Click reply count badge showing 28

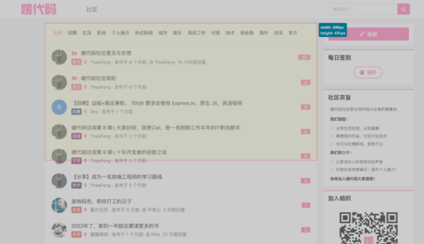(304, 57)
